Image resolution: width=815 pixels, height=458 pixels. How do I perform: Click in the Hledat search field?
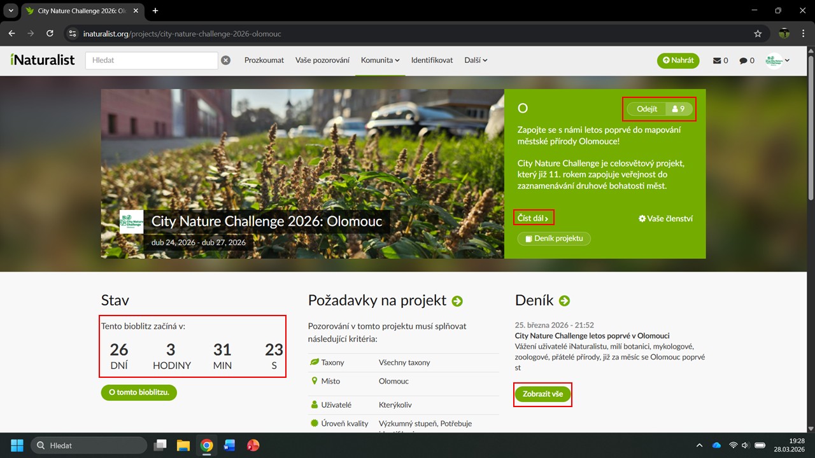coord(152,60)
